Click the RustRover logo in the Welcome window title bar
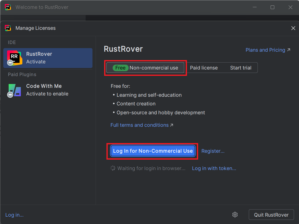Image resolution: width=299 pixels, height=224 pixels. tap(8, 7)
